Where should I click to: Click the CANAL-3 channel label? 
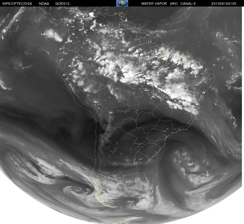[188, 4]
